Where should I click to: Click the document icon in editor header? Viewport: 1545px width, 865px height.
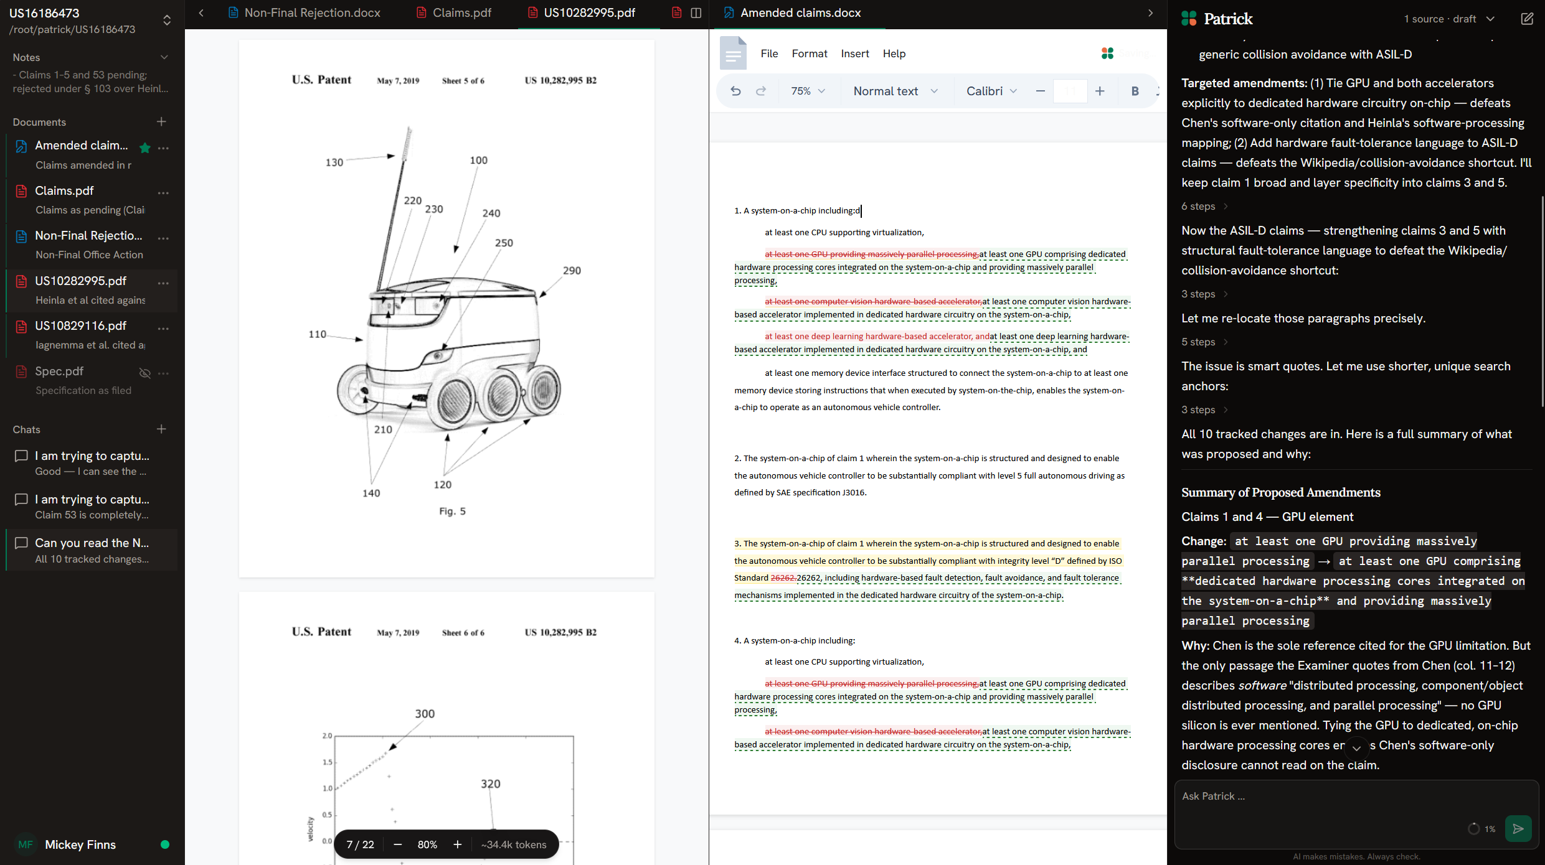click(733, 54)
